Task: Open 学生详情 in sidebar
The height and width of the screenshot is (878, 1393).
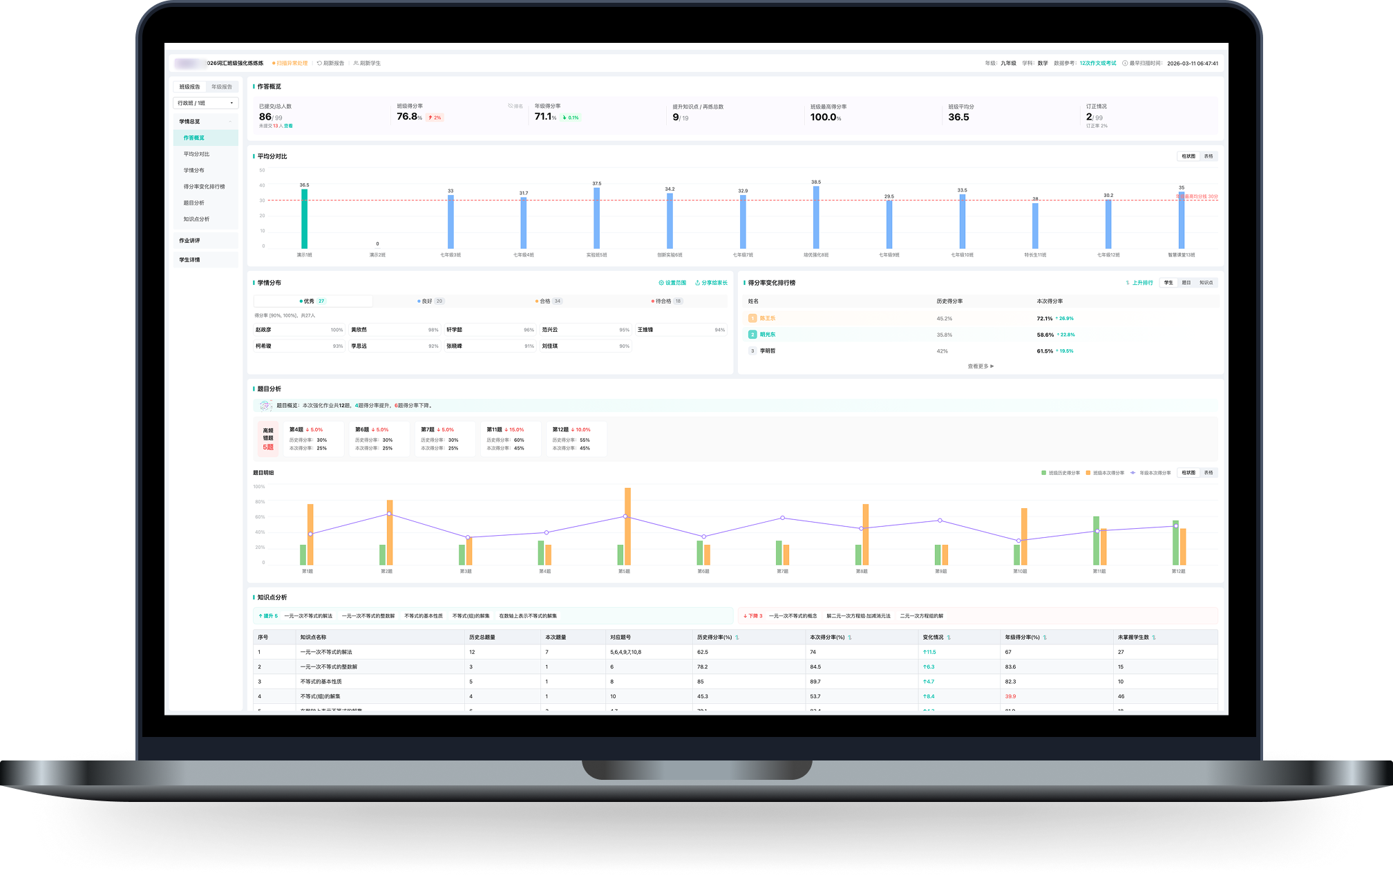Action: (206, 260)
